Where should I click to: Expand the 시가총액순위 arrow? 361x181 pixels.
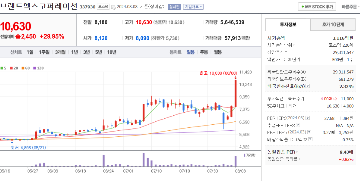coord(294,45)
